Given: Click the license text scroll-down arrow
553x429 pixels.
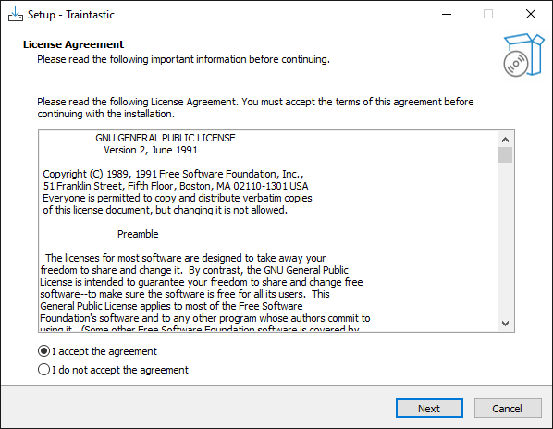Looking at the screenshot, I should (506, 323).
